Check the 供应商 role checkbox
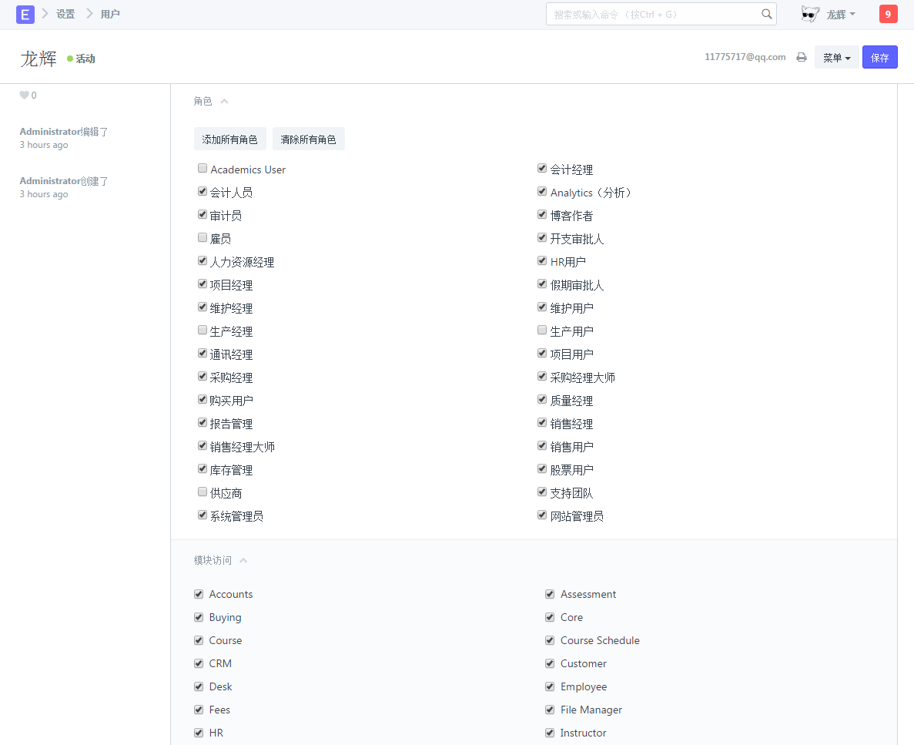The image size is (914, 745). [203, 492]
